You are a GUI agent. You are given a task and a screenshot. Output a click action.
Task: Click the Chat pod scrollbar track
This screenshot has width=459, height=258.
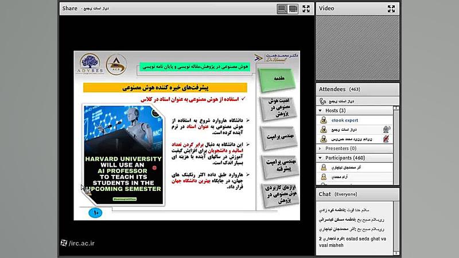coord(396,226)
